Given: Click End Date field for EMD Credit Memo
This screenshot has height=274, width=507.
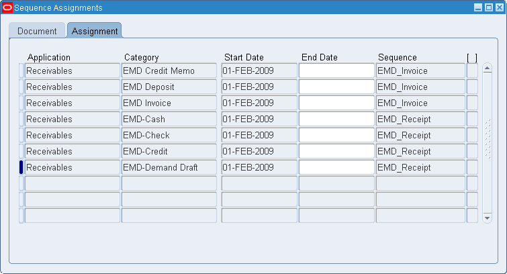Looking at the screenshot, I should 336,71.
